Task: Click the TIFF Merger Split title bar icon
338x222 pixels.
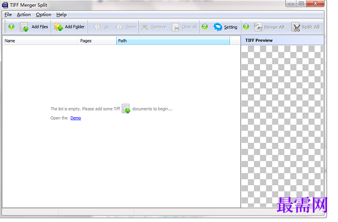Action: 5,5
